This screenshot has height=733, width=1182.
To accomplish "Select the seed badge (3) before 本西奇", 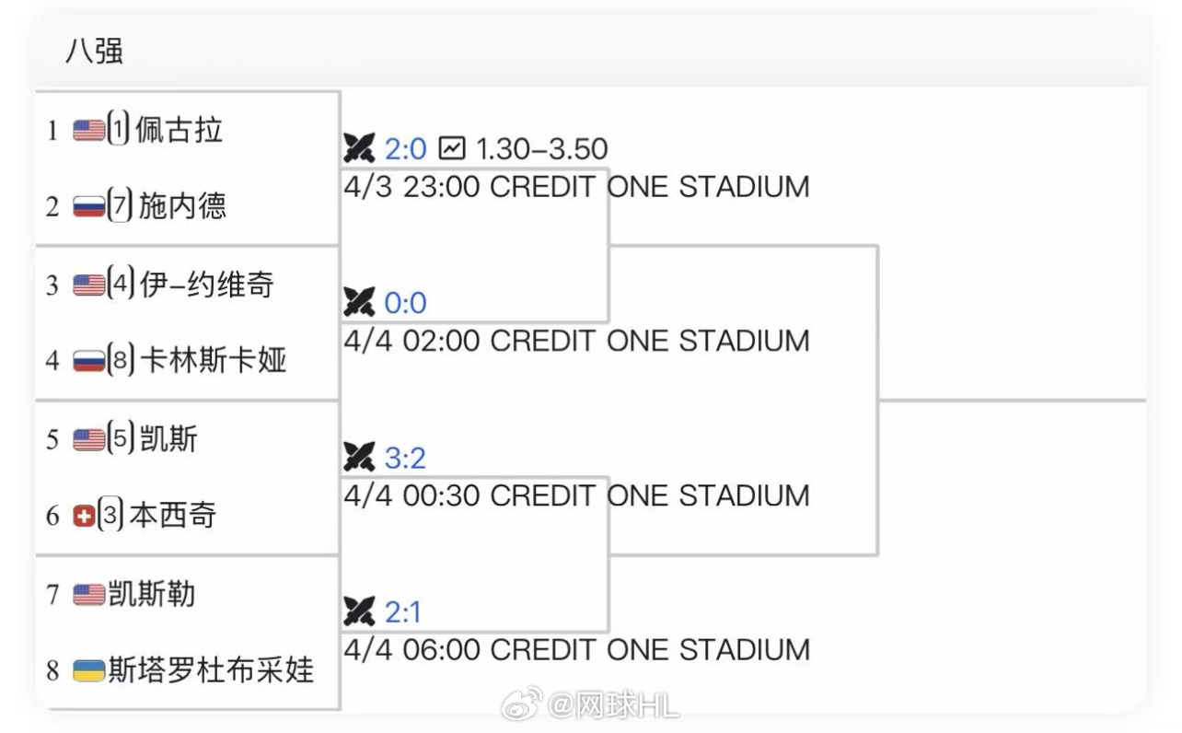I will [x=111, y=516].
